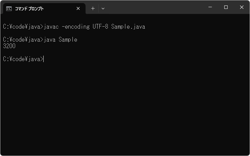Expand the new tab profile dropdown
The image size is (250, 156).
coord(103,9)
